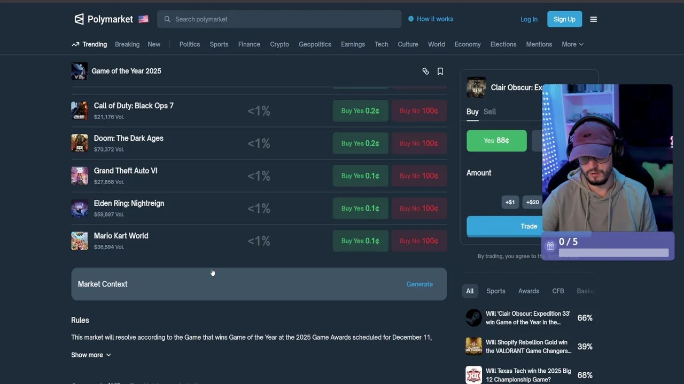The image size is (684, 384).
Task: Open the Geopolitics category
Action: (315, 44)
